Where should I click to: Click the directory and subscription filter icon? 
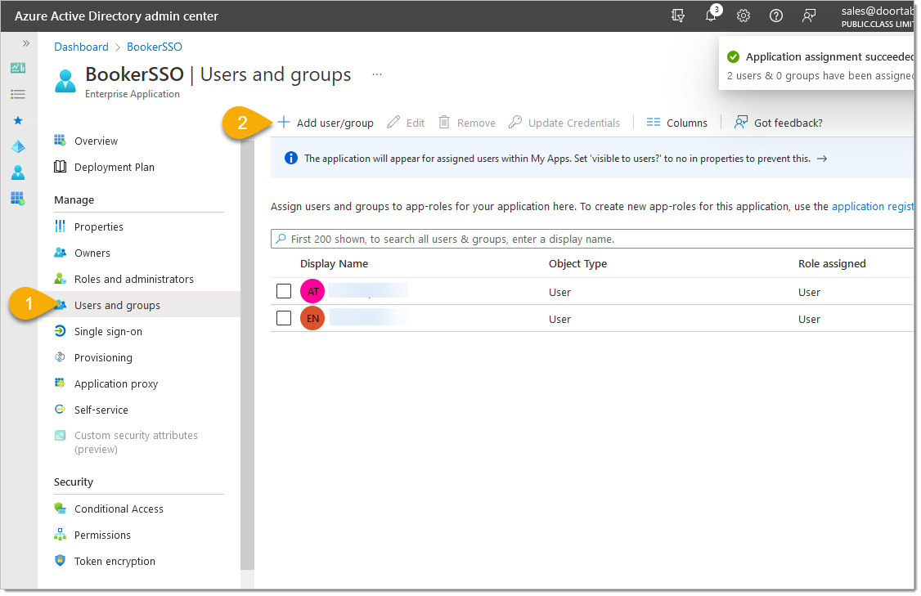pos(677,16)
